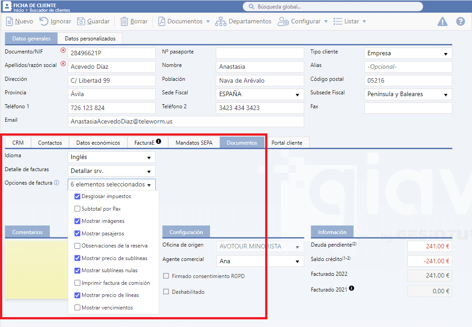Open the Mandatos SEPA tab
Image resolution: width=472 pixels, height=327 pixels.
coord(194,142)
